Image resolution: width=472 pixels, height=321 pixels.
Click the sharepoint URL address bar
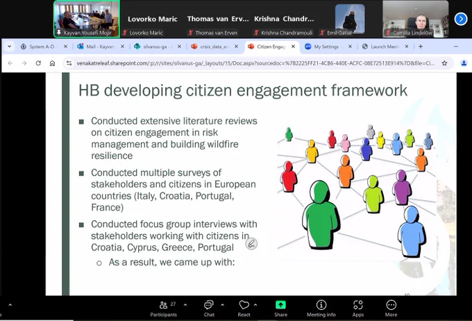[x=255, y=63]
